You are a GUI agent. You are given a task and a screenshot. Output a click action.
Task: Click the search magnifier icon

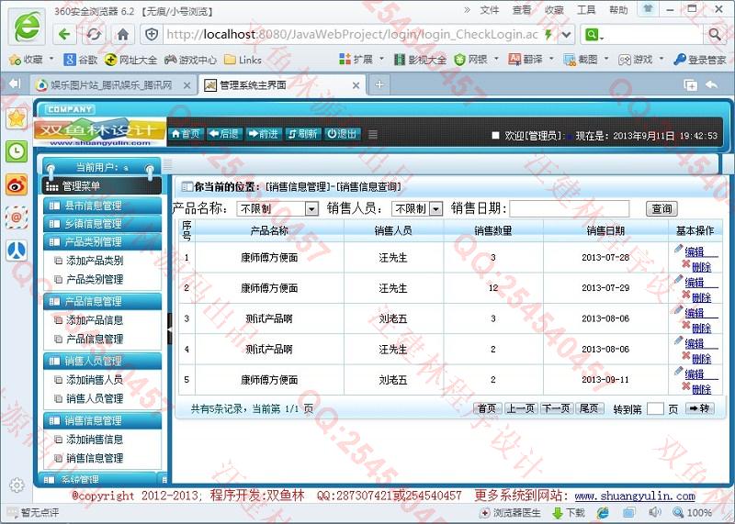[x=715, y=34]
